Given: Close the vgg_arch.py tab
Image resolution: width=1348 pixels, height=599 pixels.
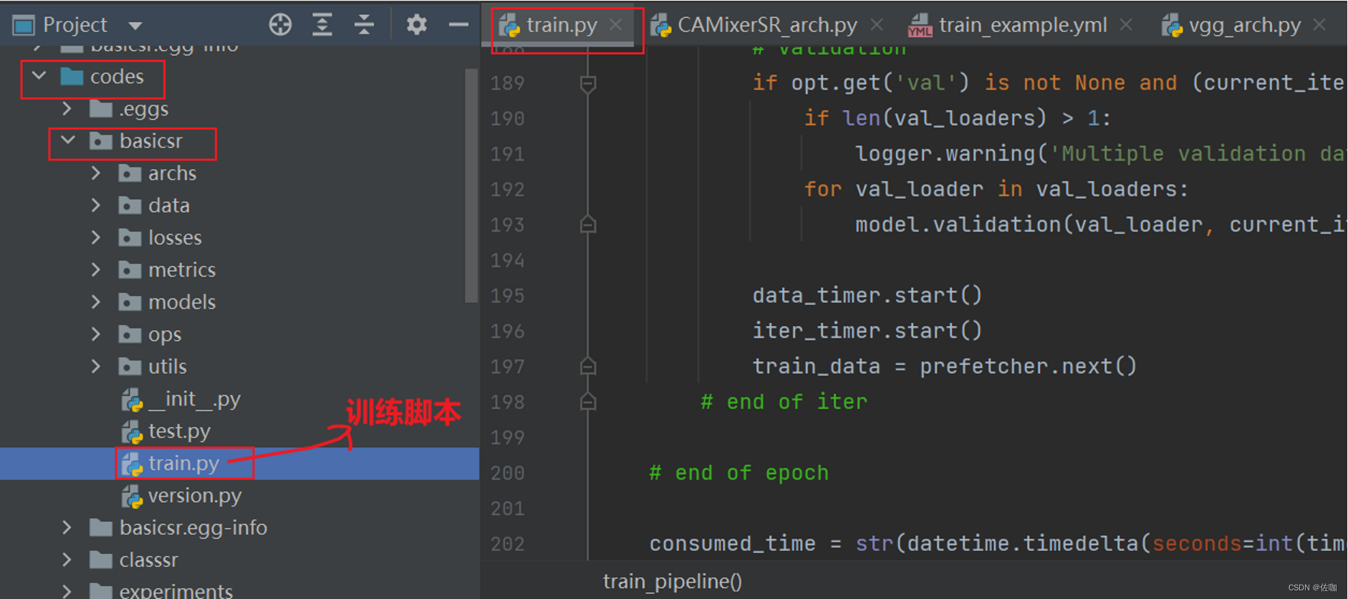Looking at the screenshot, I should [1319, 25].
